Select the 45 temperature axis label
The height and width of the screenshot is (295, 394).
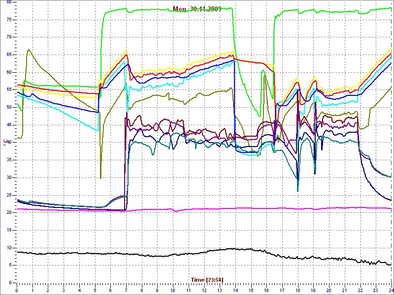pyautogui.click(x=9, y=125)
